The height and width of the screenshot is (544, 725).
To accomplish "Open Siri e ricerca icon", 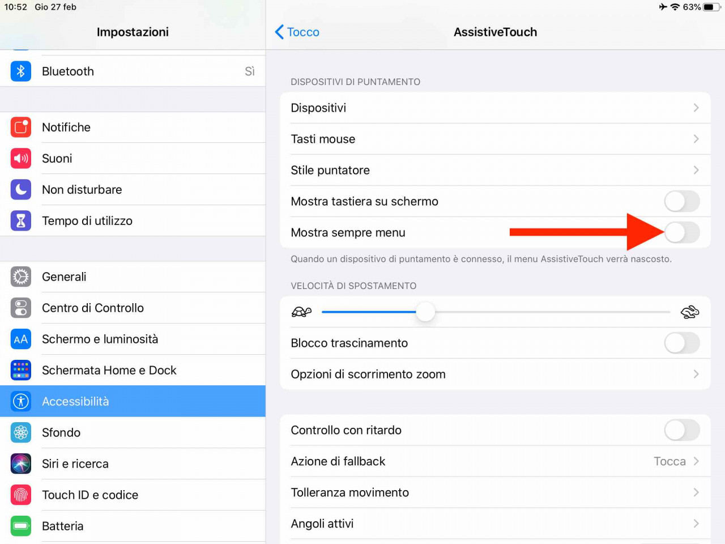I will coord(21,464).
